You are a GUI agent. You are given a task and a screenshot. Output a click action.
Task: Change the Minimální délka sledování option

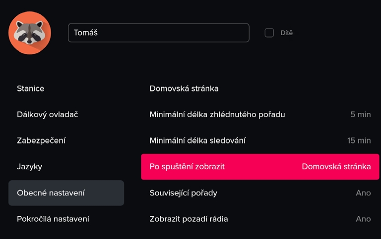(197, 141)
